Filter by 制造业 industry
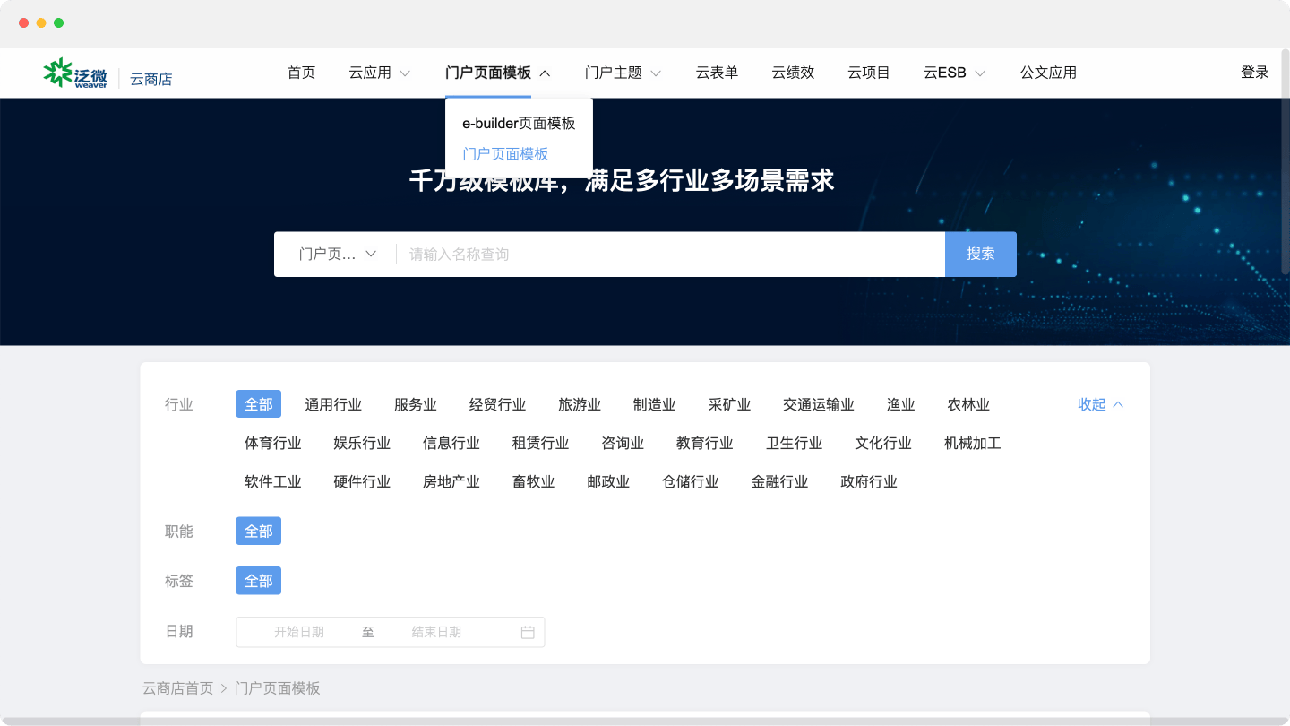The width and height of the screenshot is (1290, 726). click(x=655, y=405)
